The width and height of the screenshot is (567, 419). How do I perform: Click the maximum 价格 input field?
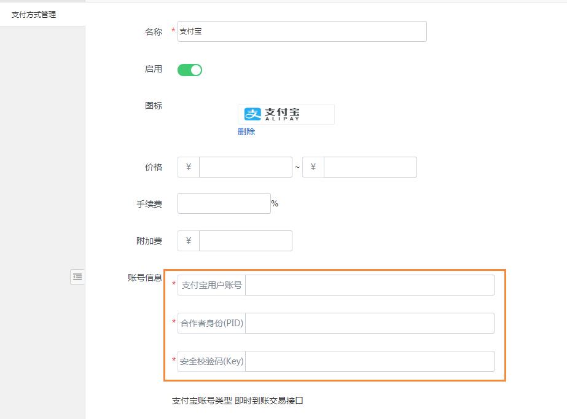[370, 167]
